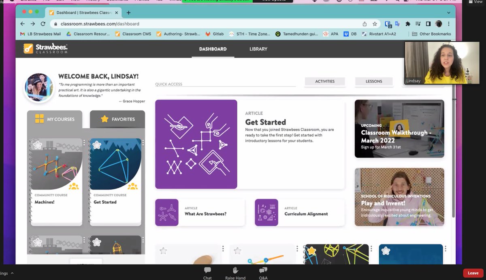Screen dimensions: 486x280
Task: Click Raise Hand in Zoom
Action: [x=235, y=273]
